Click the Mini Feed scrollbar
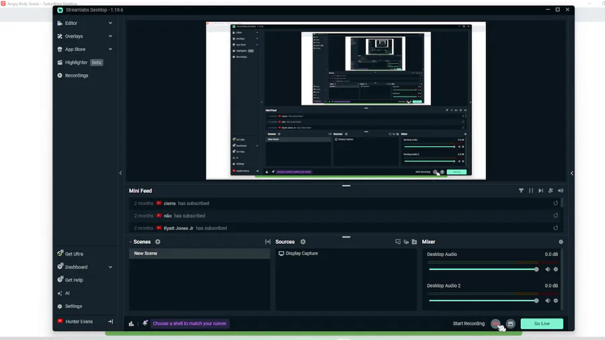 click(x=562, y=203)
